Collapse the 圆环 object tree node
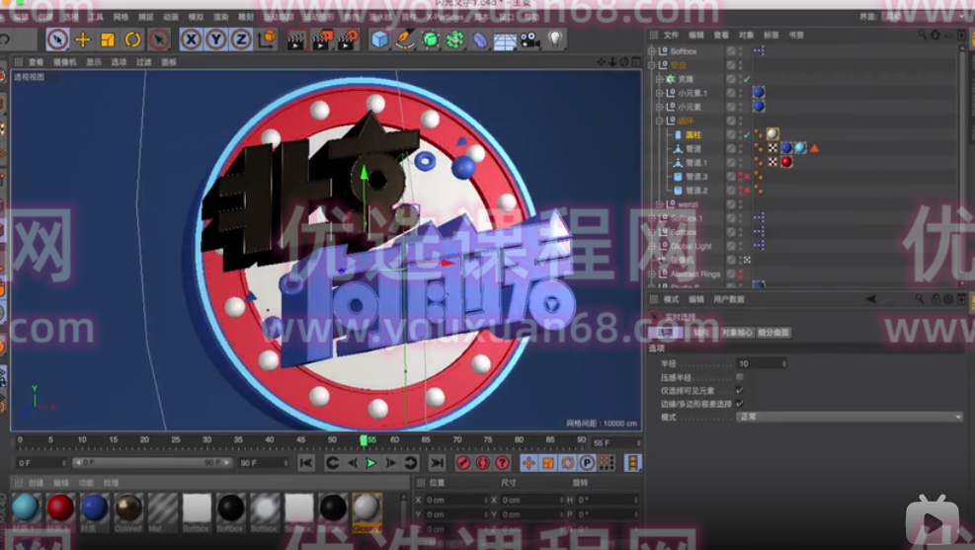The height and width of the screenshot is (550, 975). [x=660, y=120]
